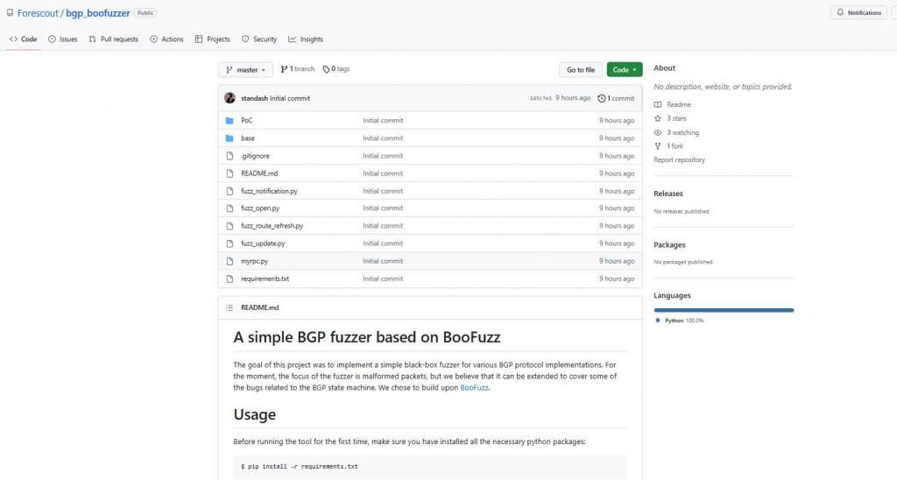Open Initial commit message for PoC row
Image resolution: width=897 pixels, height=480 pixels.
click(383, 121)
